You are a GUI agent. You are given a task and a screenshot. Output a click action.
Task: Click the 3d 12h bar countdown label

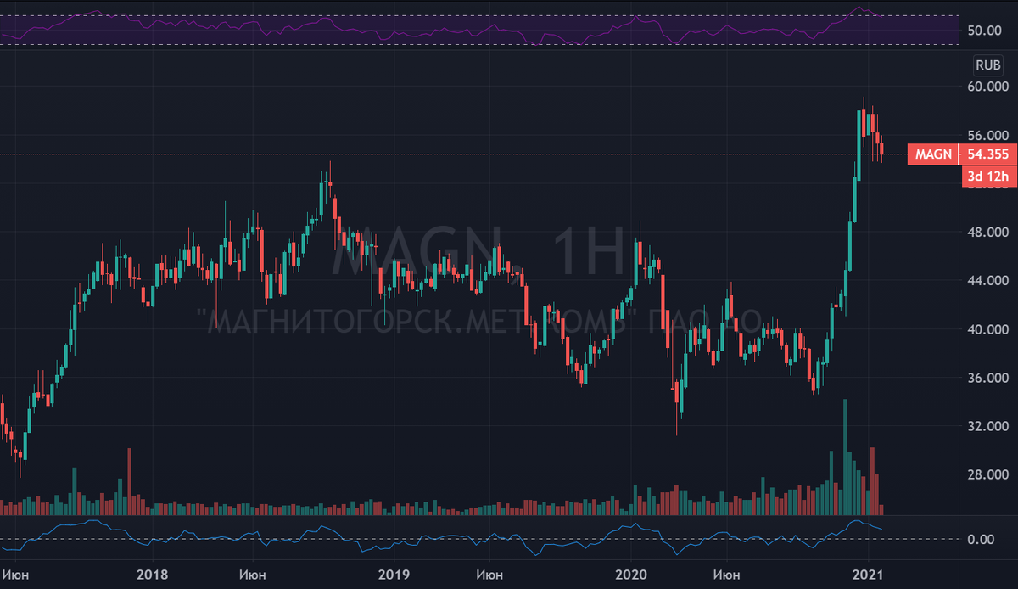[988, 177]
